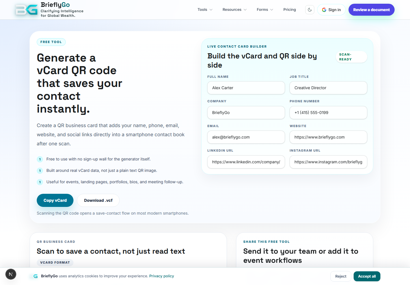The height and width of the screenshot is (285, 410).
Task: Open the Next.js dev tools badge
Action: coord(11,274)
